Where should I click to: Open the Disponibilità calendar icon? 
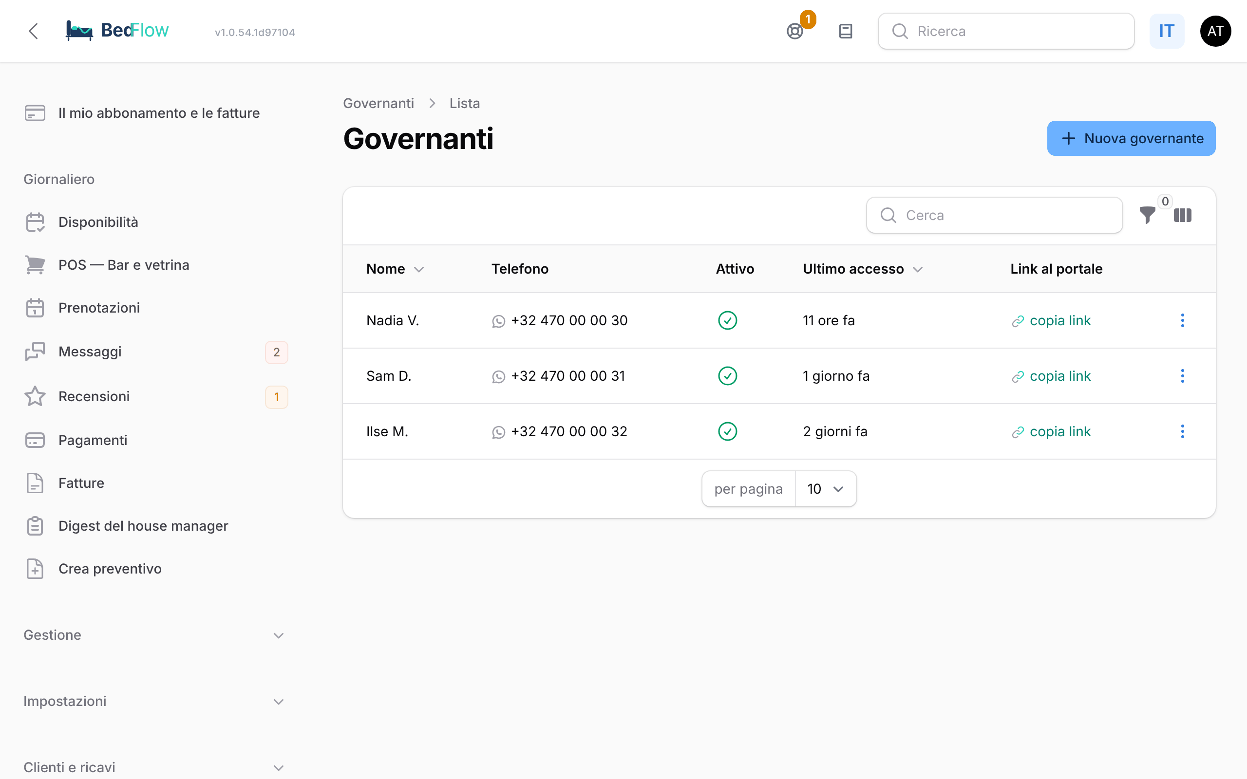pos(35,222)
